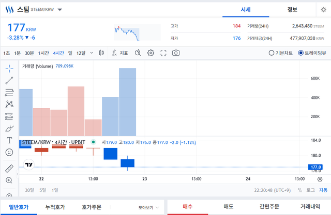
Task: Select the 매도 sell tab
Action: tap(229, 207)
